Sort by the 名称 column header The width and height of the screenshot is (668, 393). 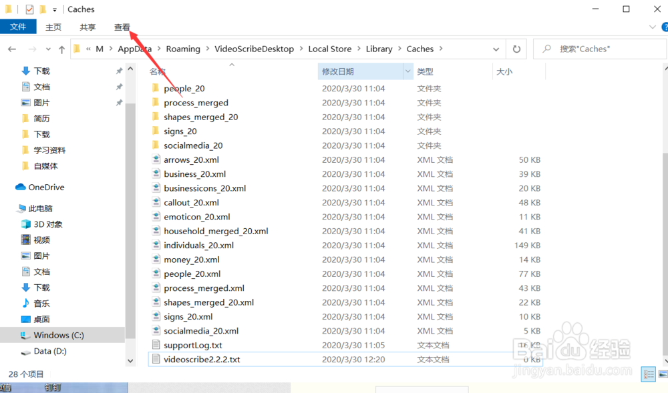pyautogui.click(x=157, y=71)
